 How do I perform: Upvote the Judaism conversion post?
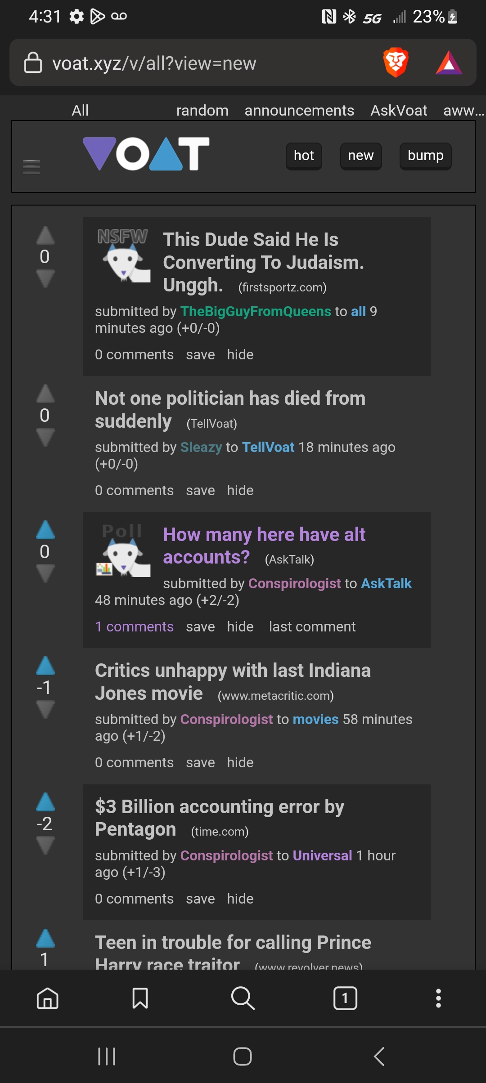coord(45,235)
